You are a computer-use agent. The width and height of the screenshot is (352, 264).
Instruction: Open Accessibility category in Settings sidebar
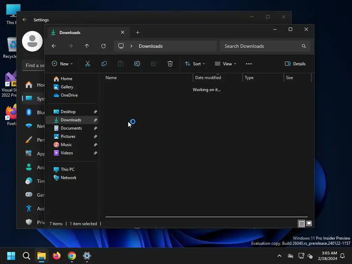tap(34, 209)
